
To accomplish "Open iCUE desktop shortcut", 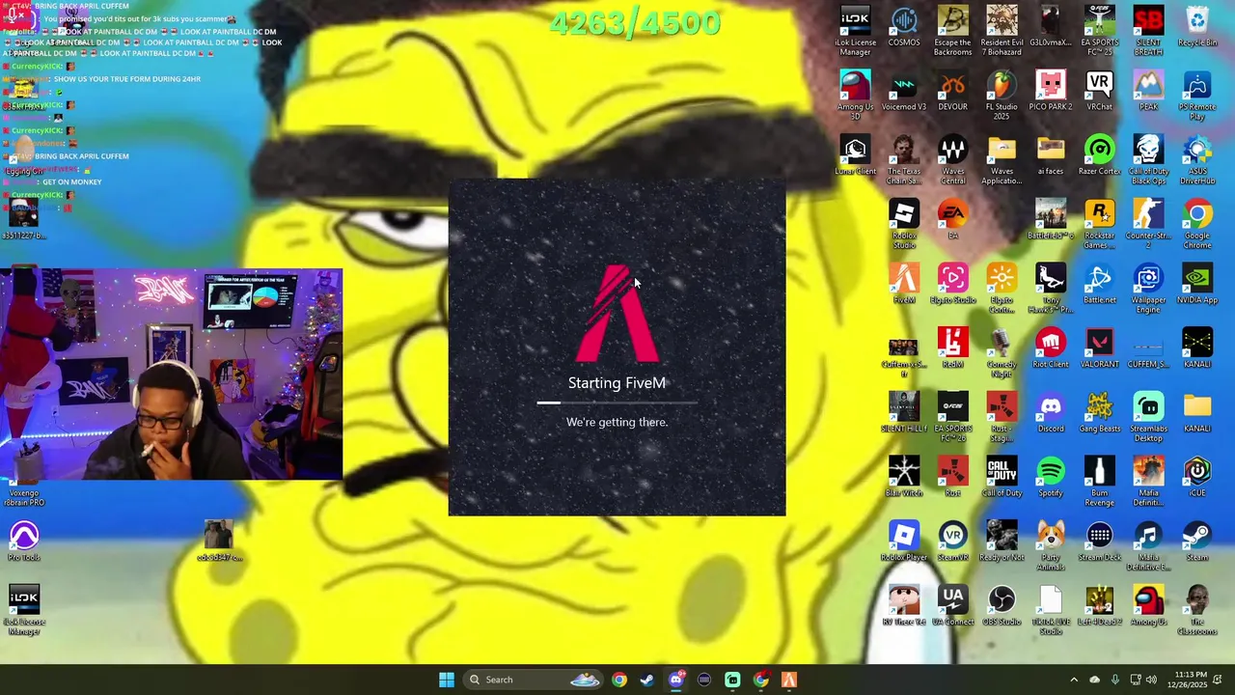I will 1197,478.
